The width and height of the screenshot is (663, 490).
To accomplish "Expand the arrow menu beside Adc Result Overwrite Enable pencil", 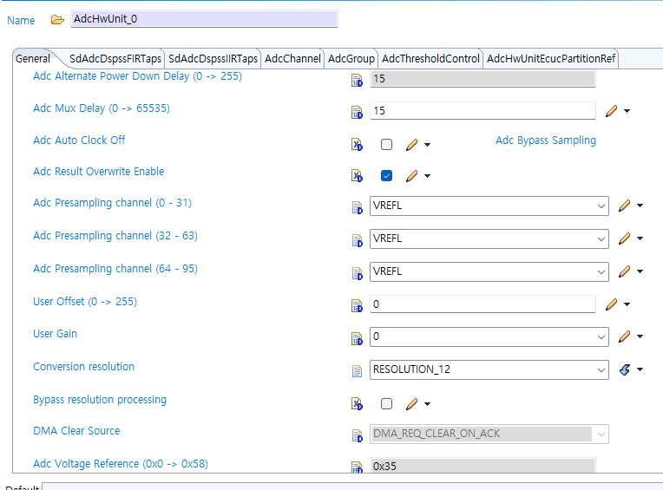I will [x=428, y=176].
